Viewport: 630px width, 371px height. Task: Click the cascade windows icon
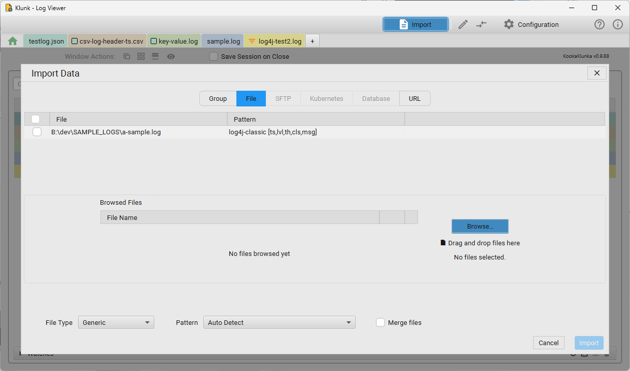point(127,56)
